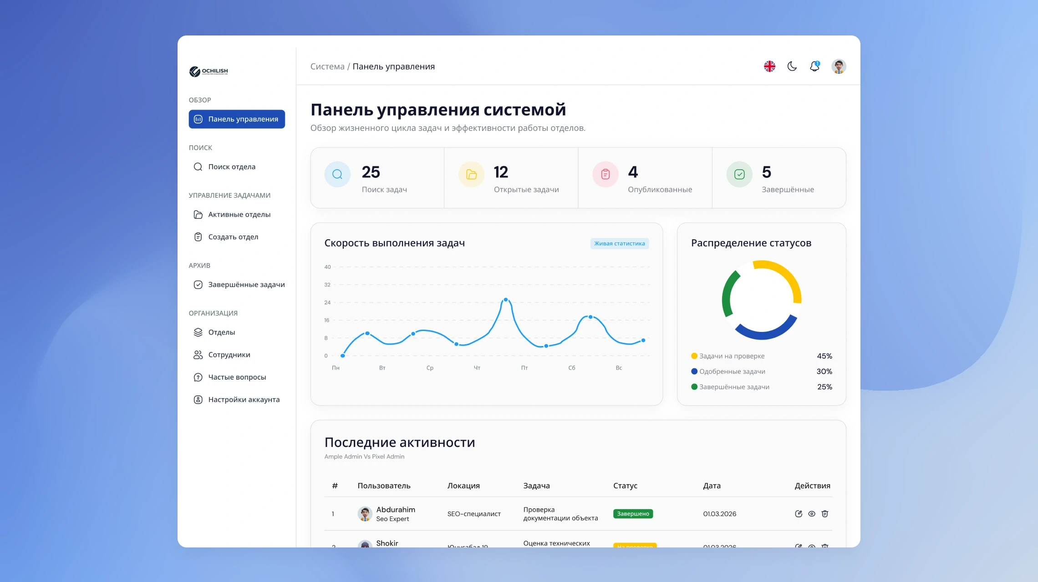Click the Панель управления icon in sidebar

198,119
